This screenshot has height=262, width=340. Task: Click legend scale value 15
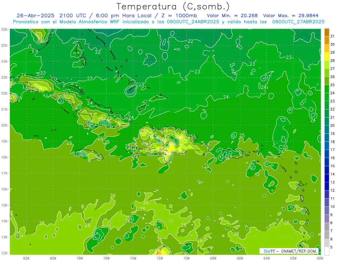tap(333, 166)
